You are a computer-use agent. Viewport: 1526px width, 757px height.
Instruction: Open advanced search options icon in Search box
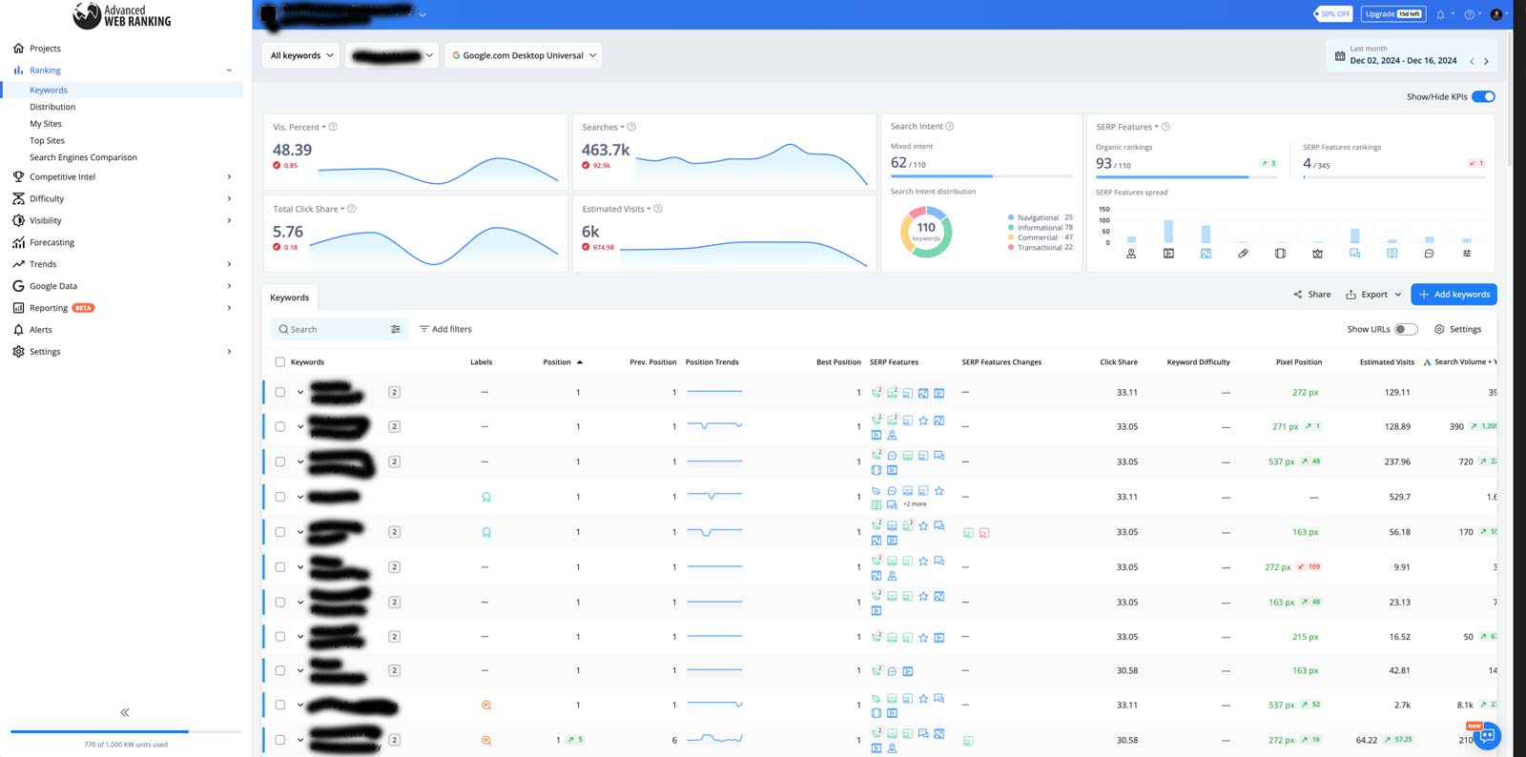(396, 329)
